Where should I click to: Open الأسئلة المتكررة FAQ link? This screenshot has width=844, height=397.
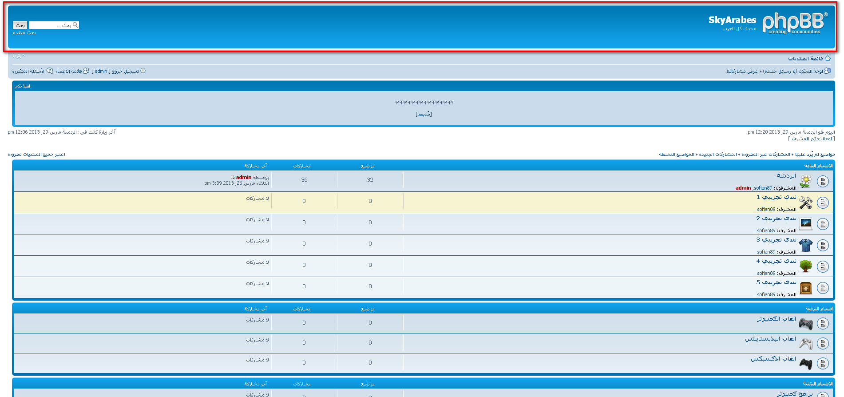tap(29, 71)
